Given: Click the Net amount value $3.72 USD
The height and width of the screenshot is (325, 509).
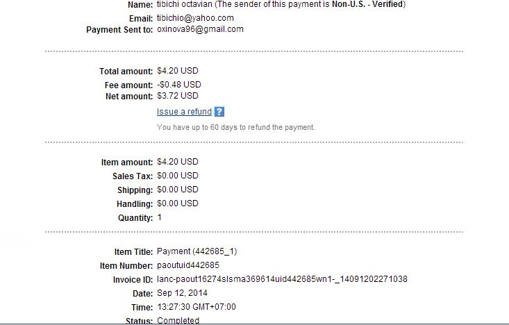Looking at the screenshot, I should [177, 97].
